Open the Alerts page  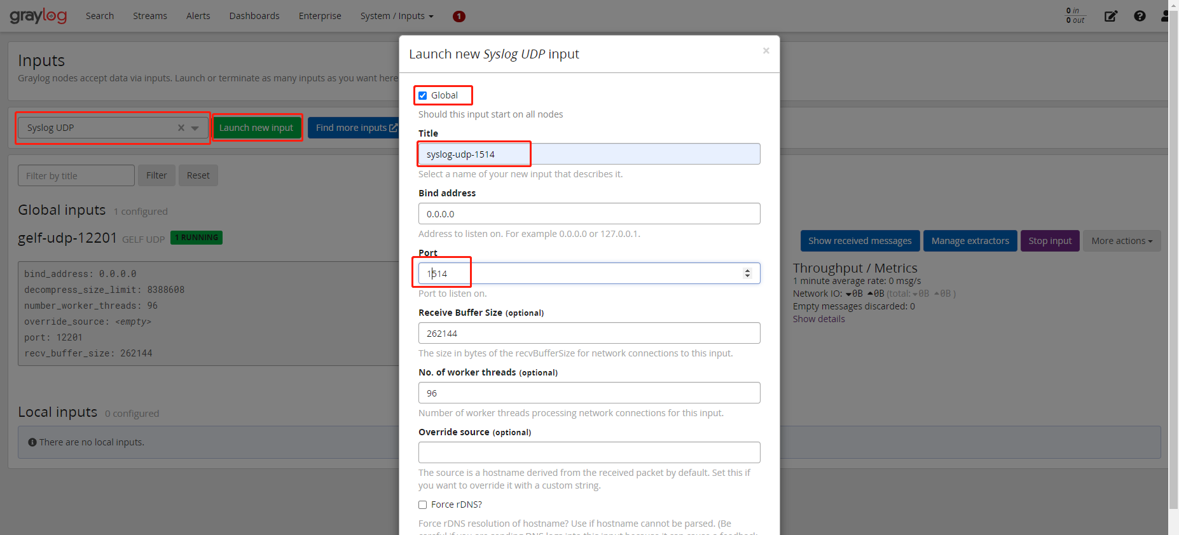(198, 16)
